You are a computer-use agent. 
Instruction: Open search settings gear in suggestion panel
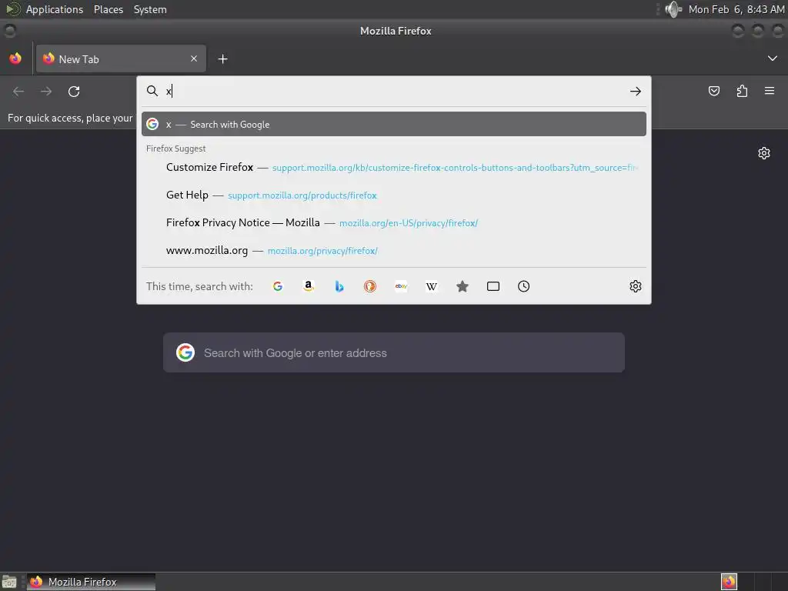point(636,286)
